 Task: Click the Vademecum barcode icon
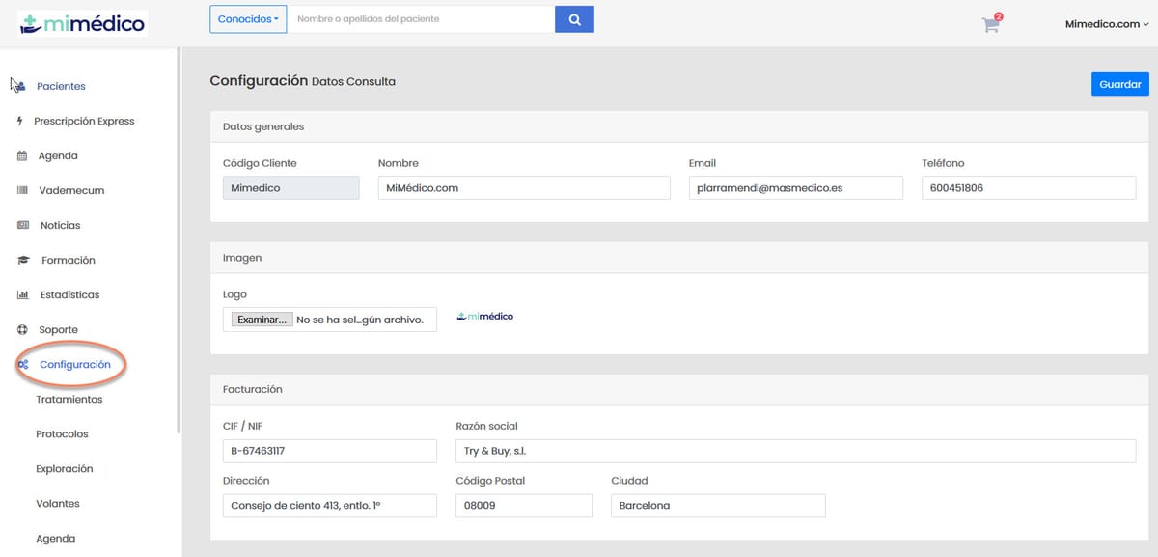pos(22,190)
